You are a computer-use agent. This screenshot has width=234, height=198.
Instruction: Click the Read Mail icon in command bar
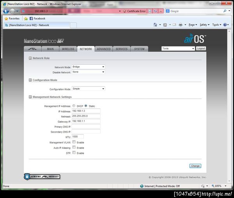coord(174,25)
